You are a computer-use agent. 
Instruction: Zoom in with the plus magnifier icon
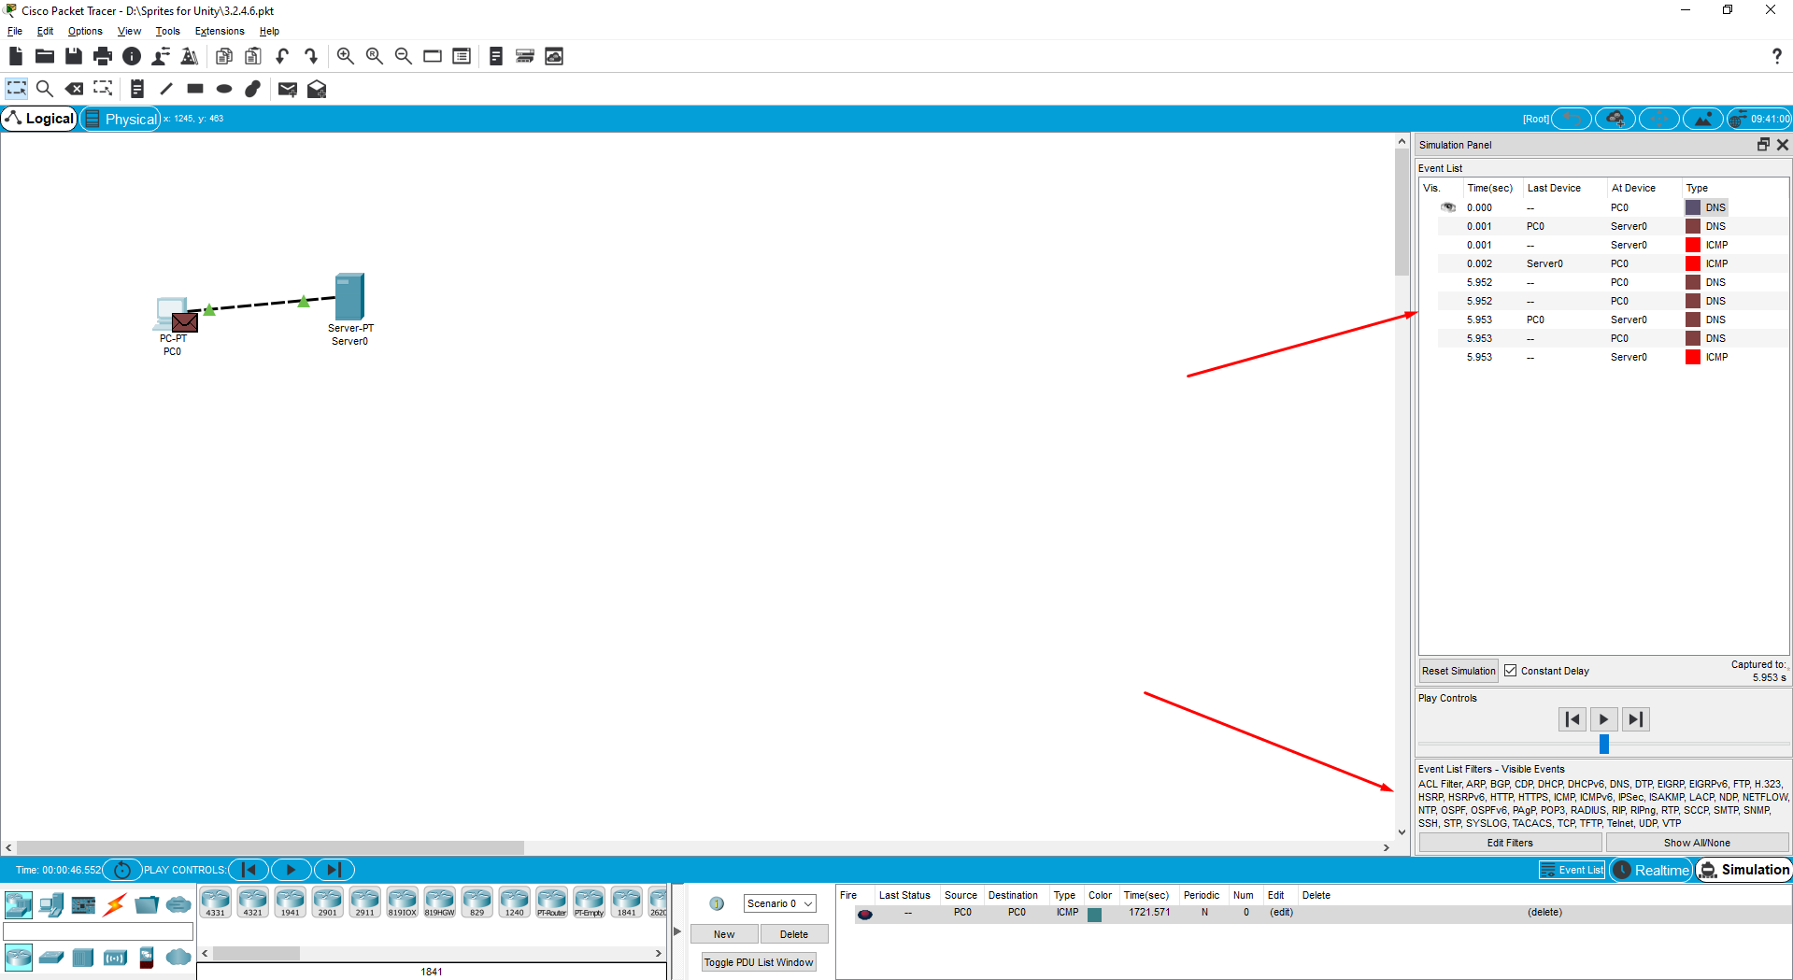(x=345, y=56)
